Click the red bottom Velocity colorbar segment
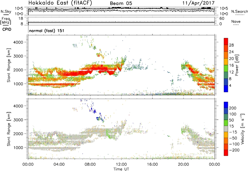The height and width of the screenshot is (171, 248). (226, 153)
